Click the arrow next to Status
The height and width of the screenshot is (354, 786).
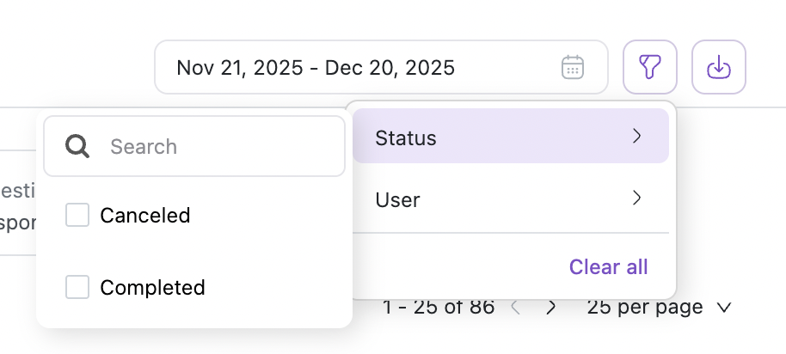(x=636, y=137)
